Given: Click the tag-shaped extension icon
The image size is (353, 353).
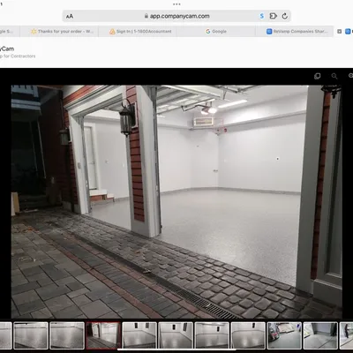Looking at the screenshot, I should 273,16.
